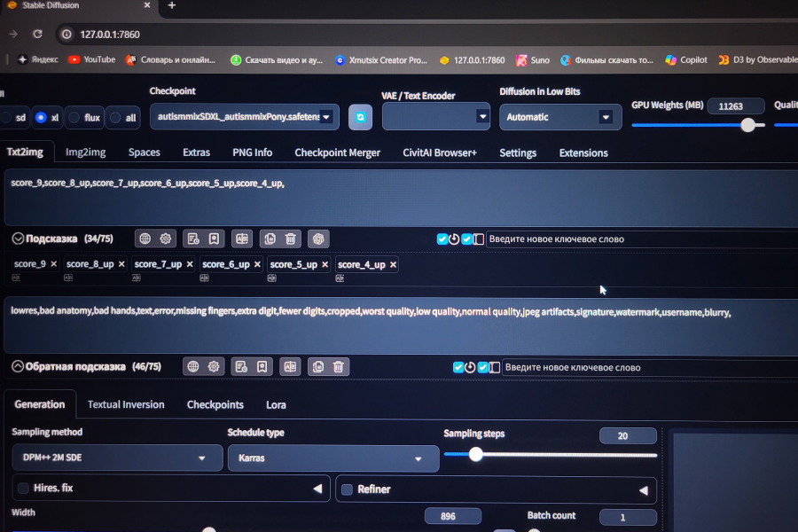Go to the PNG Info tab

253,153
